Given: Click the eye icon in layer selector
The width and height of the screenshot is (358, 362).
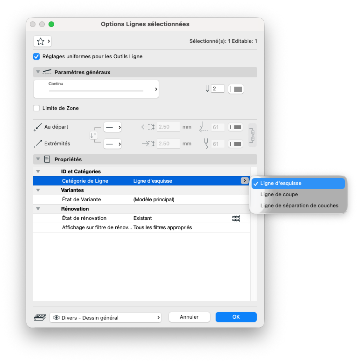Looking at the screenshot, I should click(x=56, y=318).
